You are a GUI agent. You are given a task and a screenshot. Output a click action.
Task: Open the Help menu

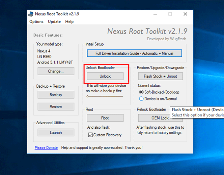coord(69,21)
